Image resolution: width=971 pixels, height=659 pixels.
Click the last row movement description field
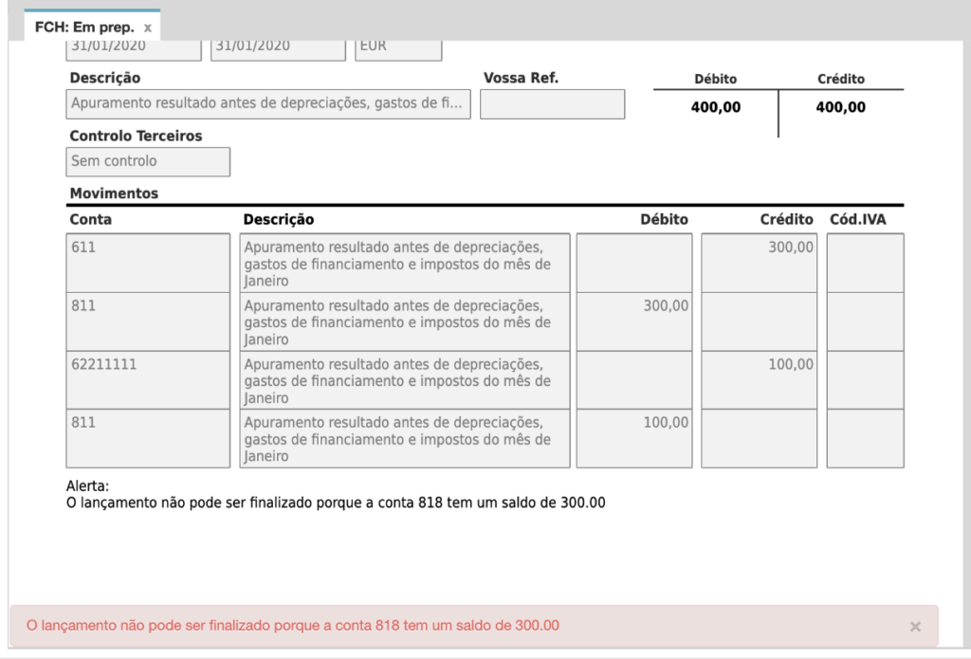click(405, 439)
